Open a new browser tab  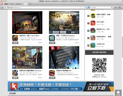click(30, 4)
